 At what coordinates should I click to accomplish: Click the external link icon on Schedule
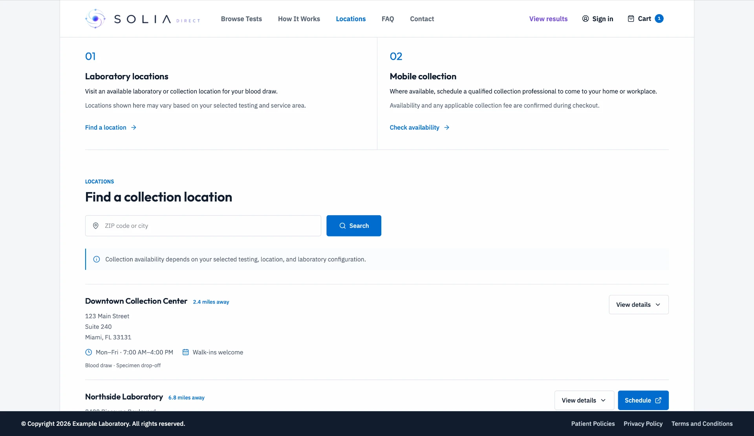[658, 400]
